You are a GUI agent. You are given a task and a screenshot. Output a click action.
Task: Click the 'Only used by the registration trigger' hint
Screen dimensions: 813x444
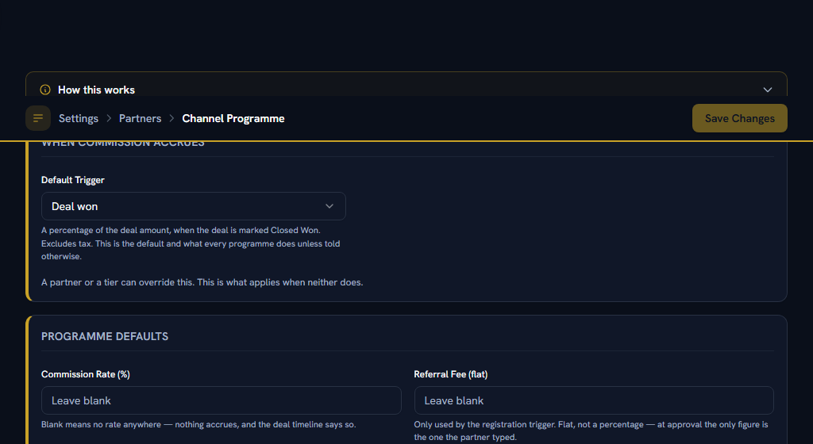[591, 431]
